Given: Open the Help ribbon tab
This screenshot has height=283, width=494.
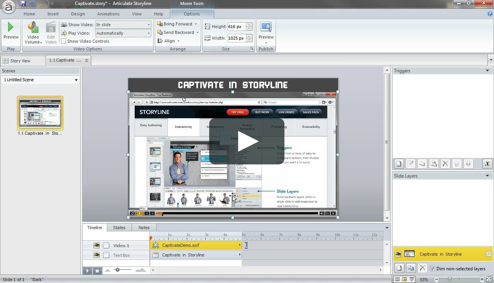Looking at the screenshot, I should tap(159, 14).
